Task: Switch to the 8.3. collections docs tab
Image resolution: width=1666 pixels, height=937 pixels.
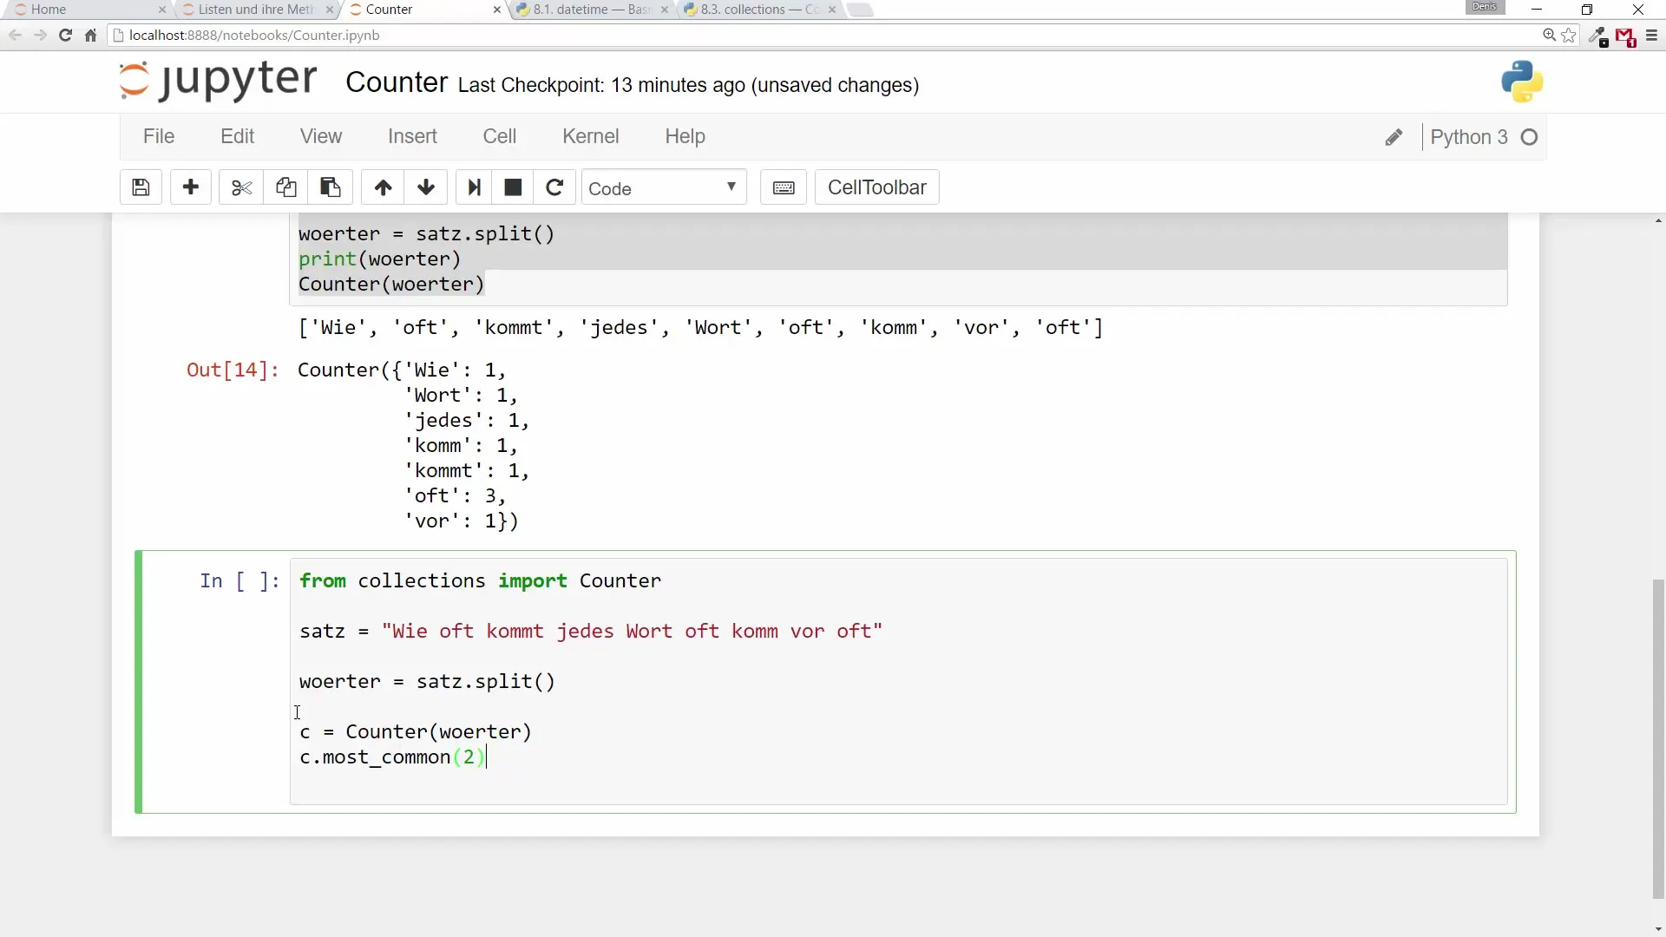Action: click(x=759, y=10)
